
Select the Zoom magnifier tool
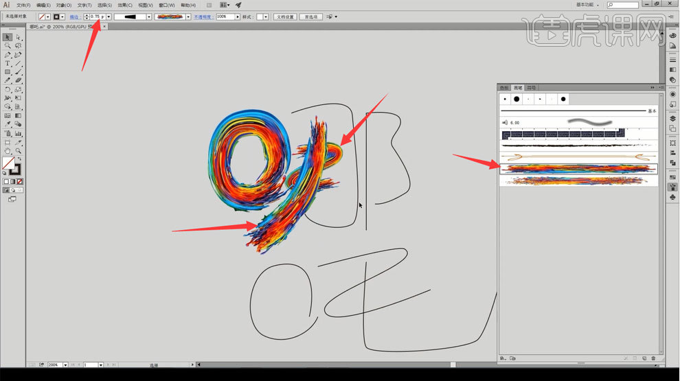[19, 151]
